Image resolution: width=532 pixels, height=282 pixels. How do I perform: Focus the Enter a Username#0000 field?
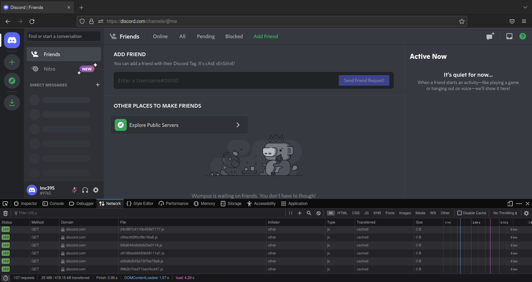tap(226, 80)
